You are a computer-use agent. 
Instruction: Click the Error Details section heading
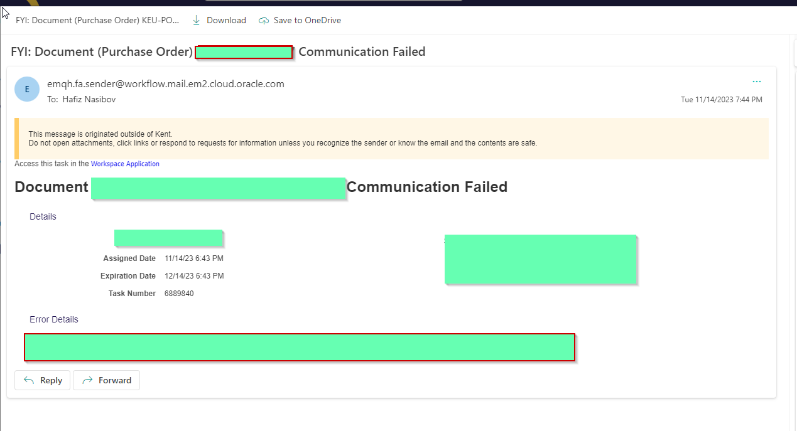53,319
